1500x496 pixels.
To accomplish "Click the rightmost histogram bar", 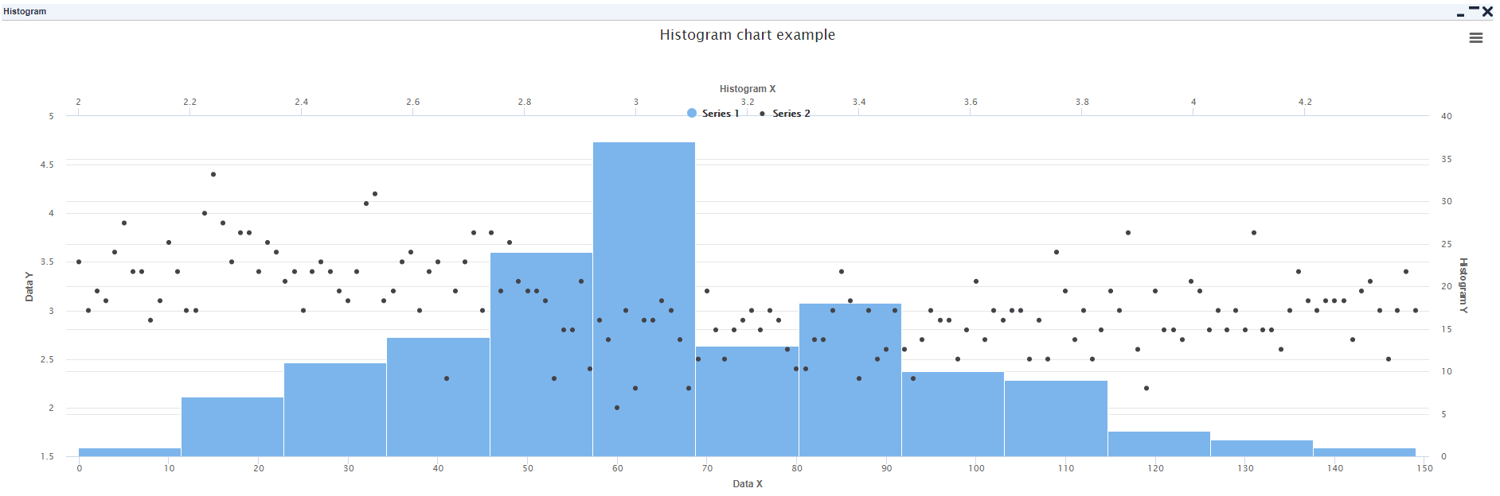I will point(1364,452).
